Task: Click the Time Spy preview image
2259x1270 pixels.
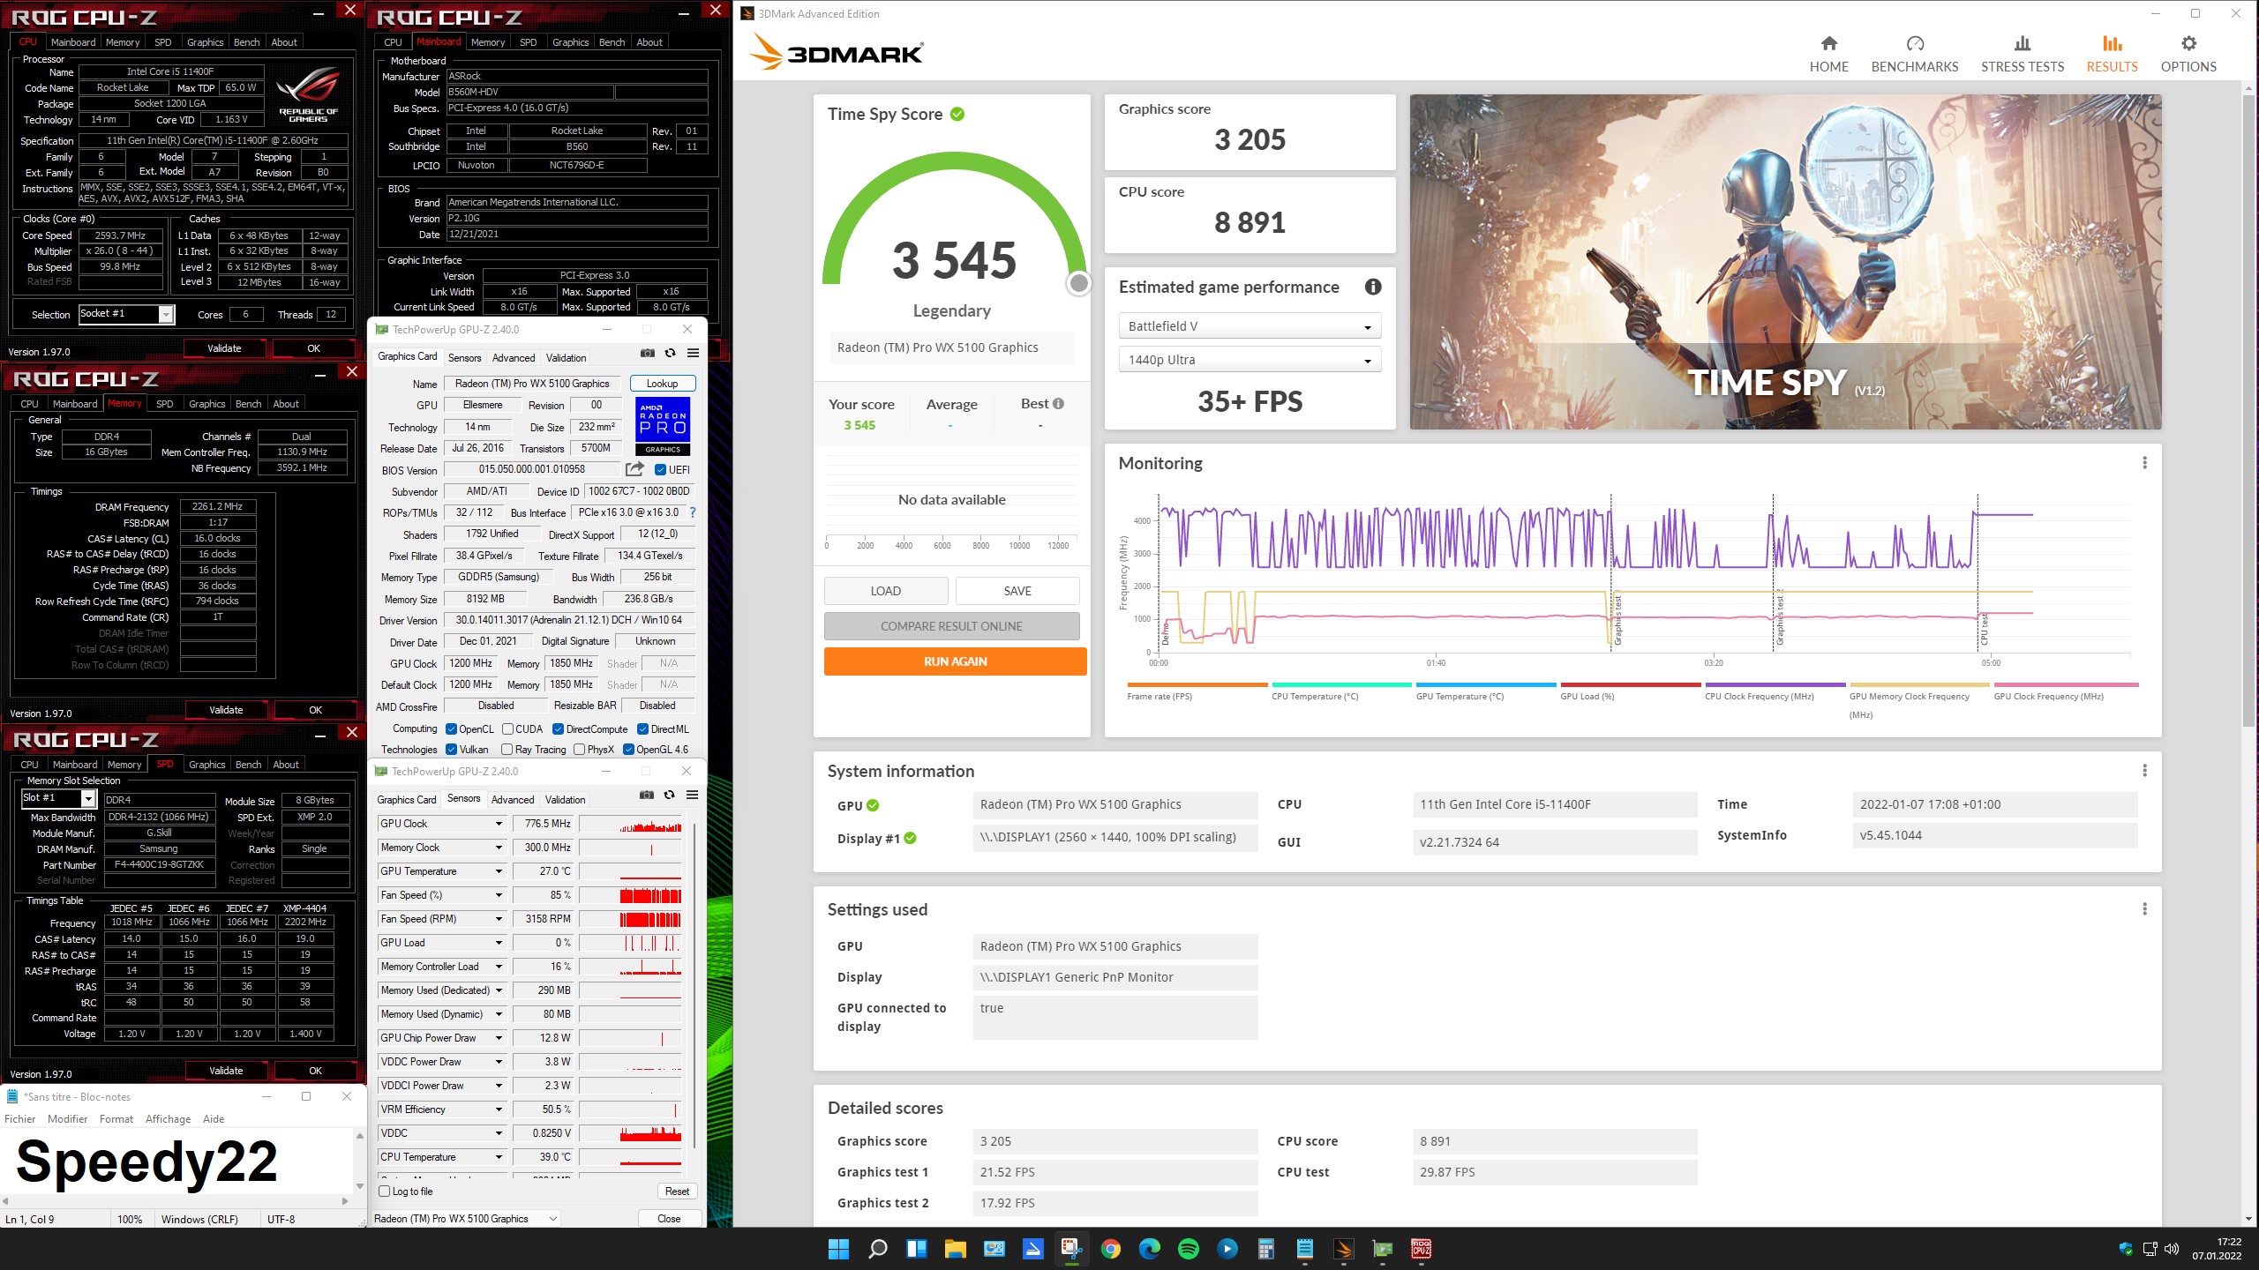Action: (x=1785, y=262)
